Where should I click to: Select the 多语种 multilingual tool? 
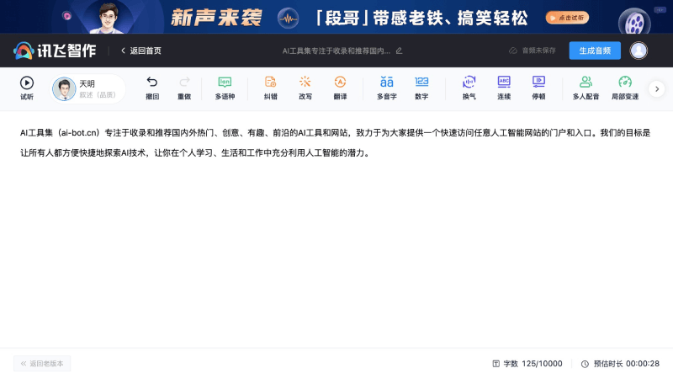coord(225,88)
